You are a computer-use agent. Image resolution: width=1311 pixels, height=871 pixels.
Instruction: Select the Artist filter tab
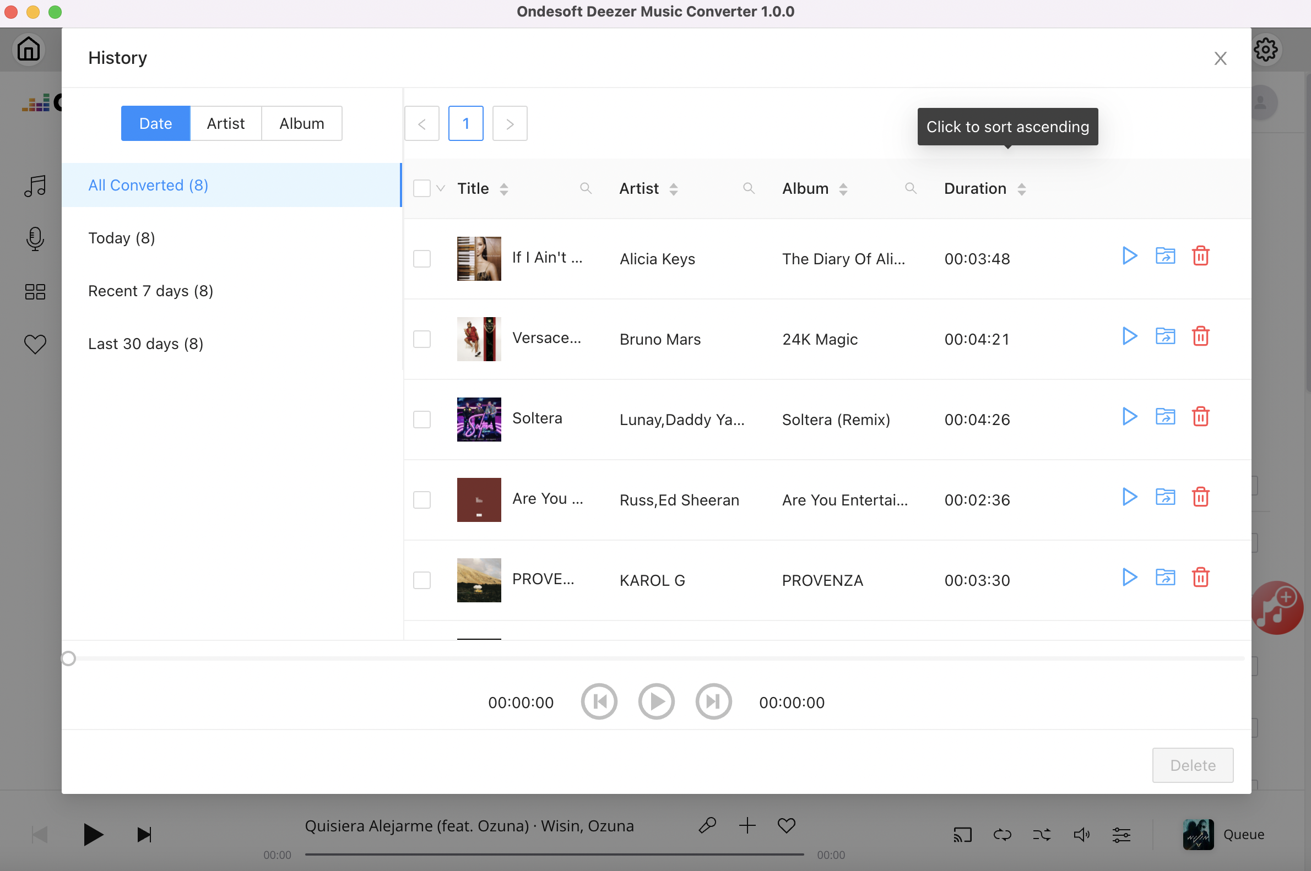pyautogui.click(x=226, y=123)
